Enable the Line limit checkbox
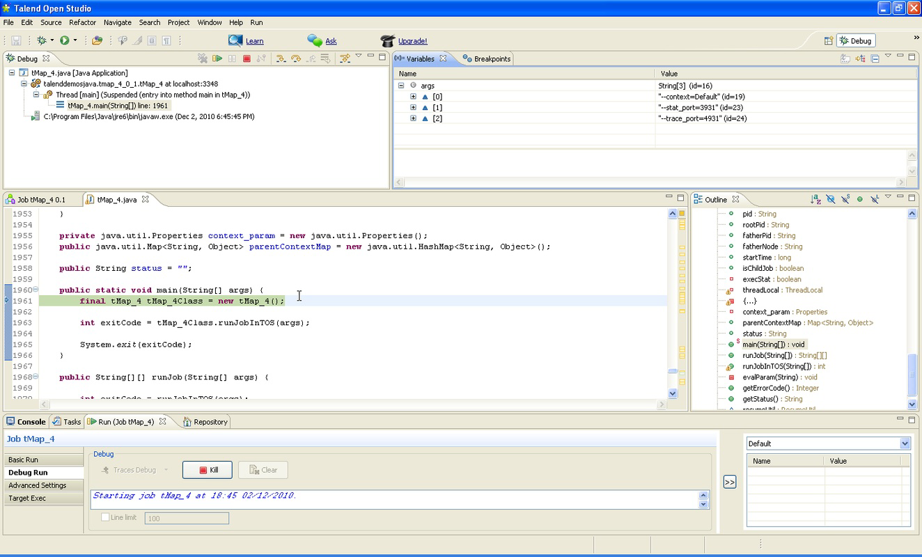The height and width of the screenshot is (557, 922). coord(105,517)
